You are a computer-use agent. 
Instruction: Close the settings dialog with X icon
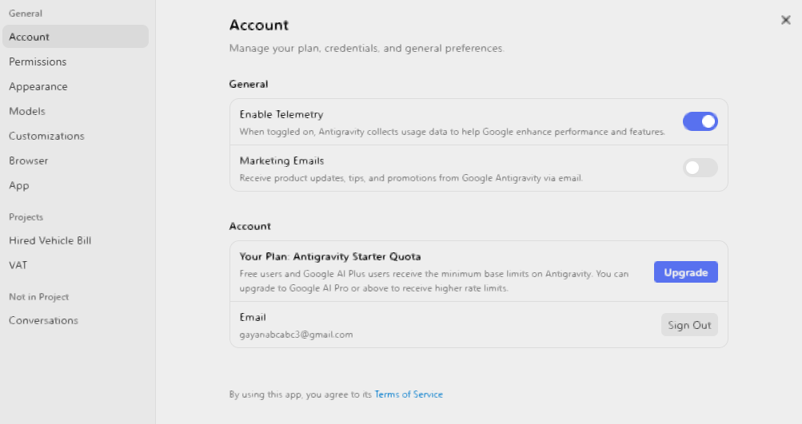coord(786,20)
